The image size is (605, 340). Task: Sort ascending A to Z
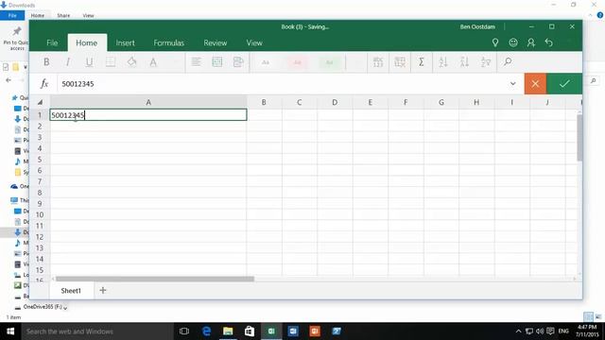coord(443,62)
